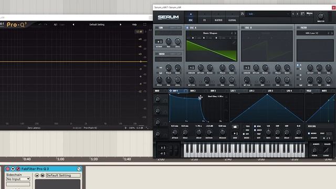The width and height of the screenshot is (336, 189).
Task: Click the filter Cutoff knob
Action: [310, 68]
